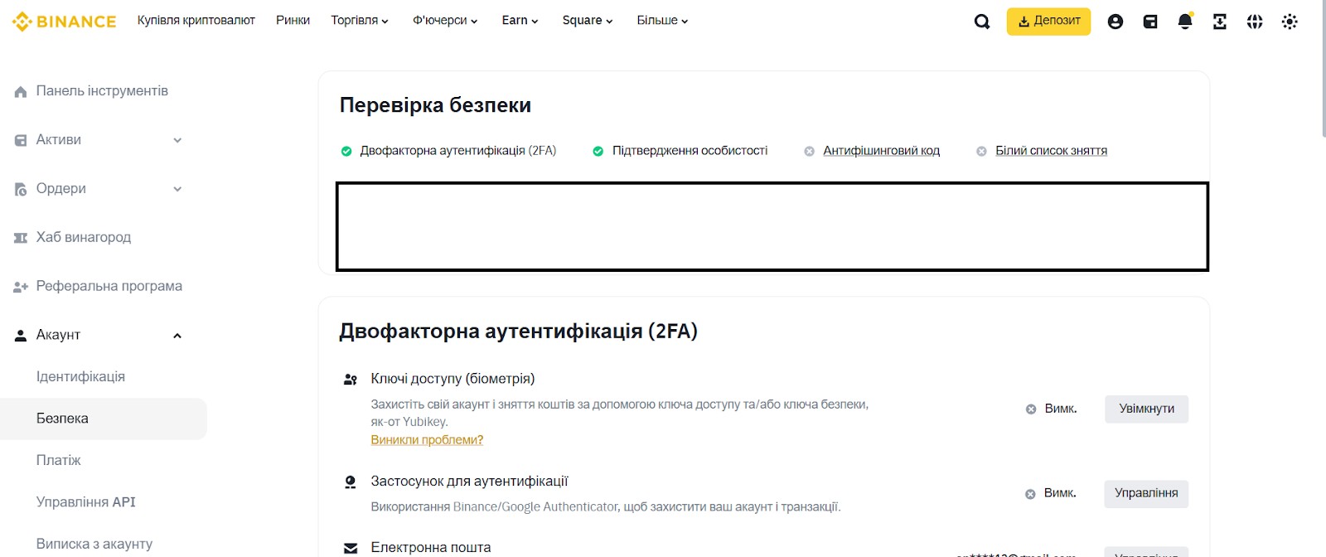This screenshot has width=1326, height=557.
Task: Click grey cross icon beside Білий список зняття
Action: [x=981, y=151]
